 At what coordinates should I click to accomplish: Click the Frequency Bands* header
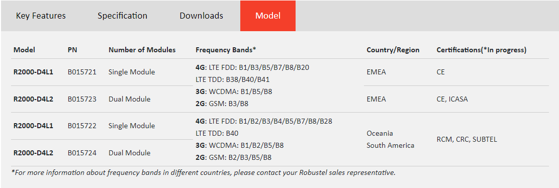[x=226, y=50]
